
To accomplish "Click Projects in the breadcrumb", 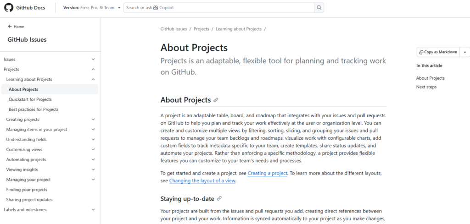I will 201,29.
